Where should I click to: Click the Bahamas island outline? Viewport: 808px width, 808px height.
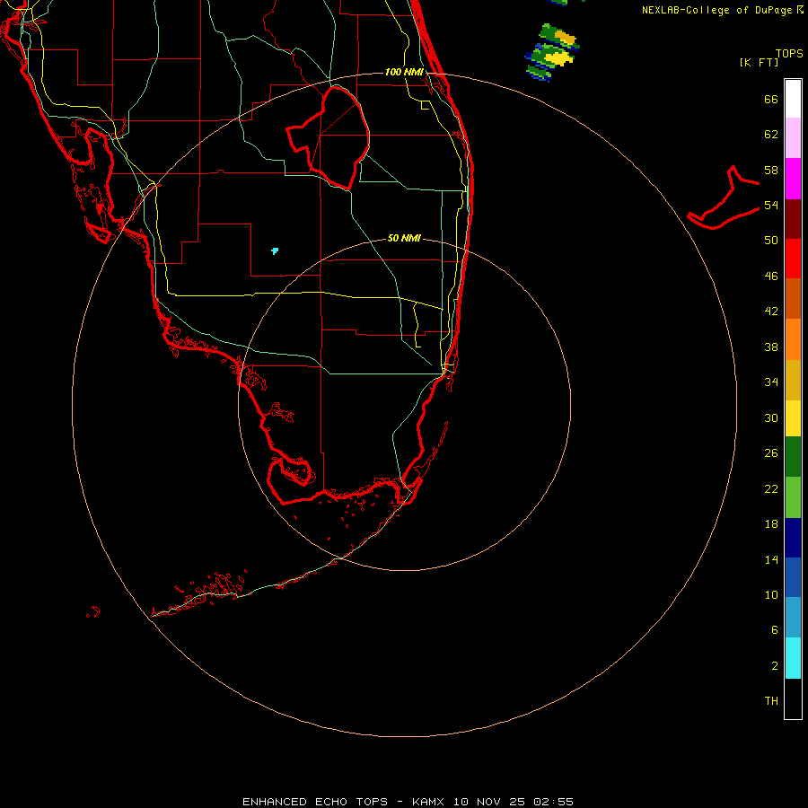click(x=724, y=198)
